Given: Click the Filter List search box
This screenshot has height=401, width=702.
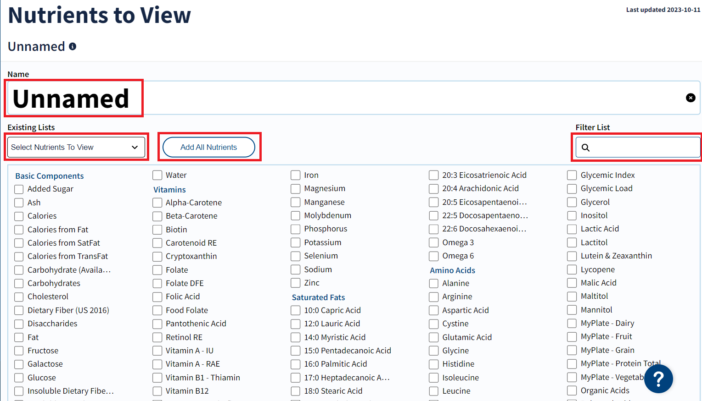Looking at the screenshot, I should 638,147.
